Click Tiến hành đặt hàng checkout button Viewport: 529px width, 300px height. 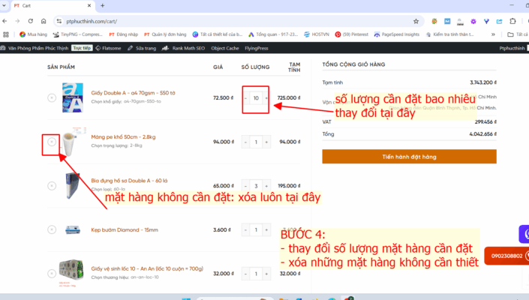coord(409,157)
